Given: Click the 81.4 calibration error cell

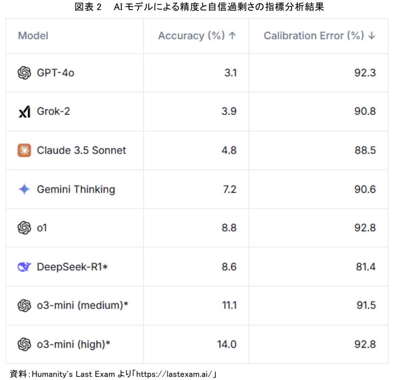Looking at the screenshot, I should click(366, 267).
